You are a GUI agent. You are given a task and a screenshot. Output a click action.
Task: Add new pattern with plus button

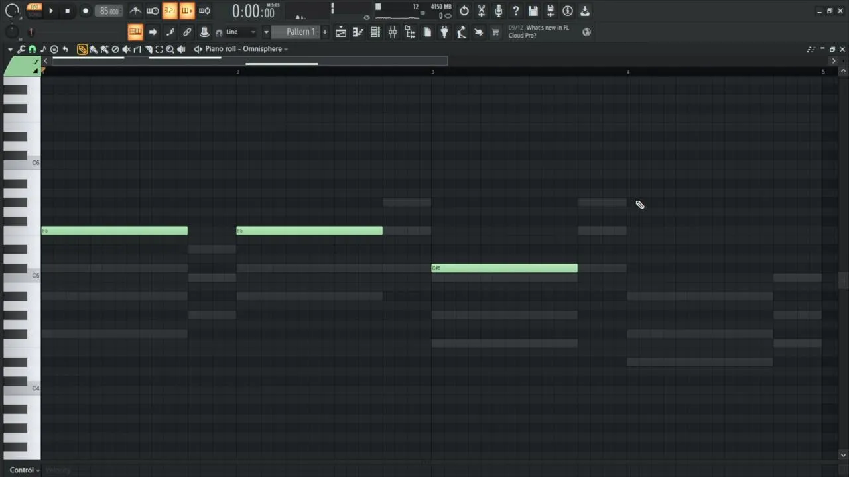click(324, 32)
